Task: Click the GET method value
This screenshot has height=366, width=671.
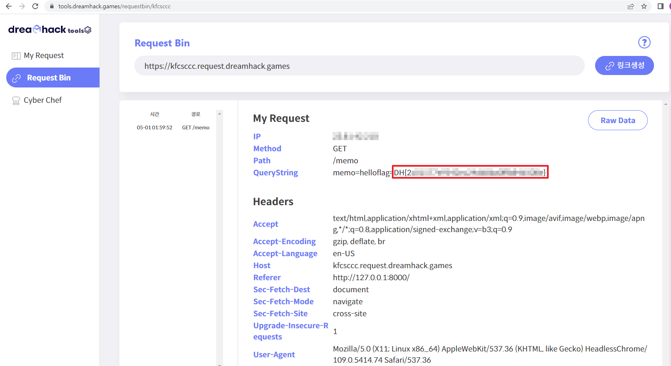Action: click(340, 148)
